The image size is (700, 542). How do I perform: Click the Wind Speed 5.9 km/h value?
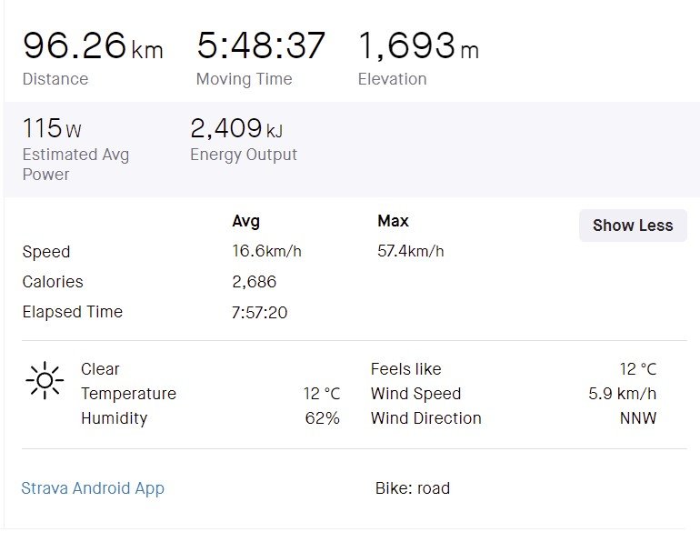click(x=623, y=394)
